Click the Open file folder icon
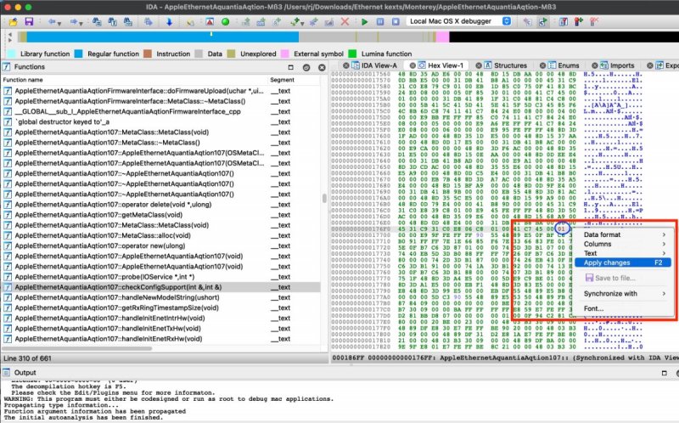Screen dimensions: 679x423 pyautogui.click(x=13, y=21)
